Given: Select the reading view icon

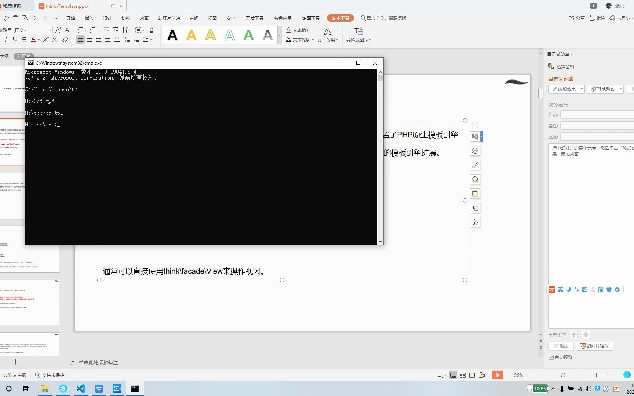Looking at the screenshot, I should click(472, 375).
